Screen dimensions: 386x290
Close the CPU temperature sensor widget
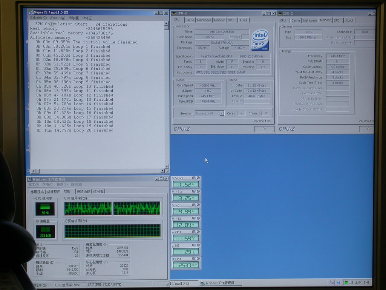(198, 231)
